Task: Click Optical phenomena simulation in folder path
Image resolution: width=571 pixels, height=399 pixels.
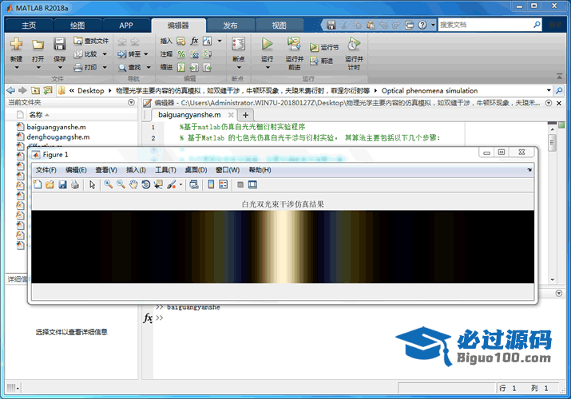Action: [430, 90]
